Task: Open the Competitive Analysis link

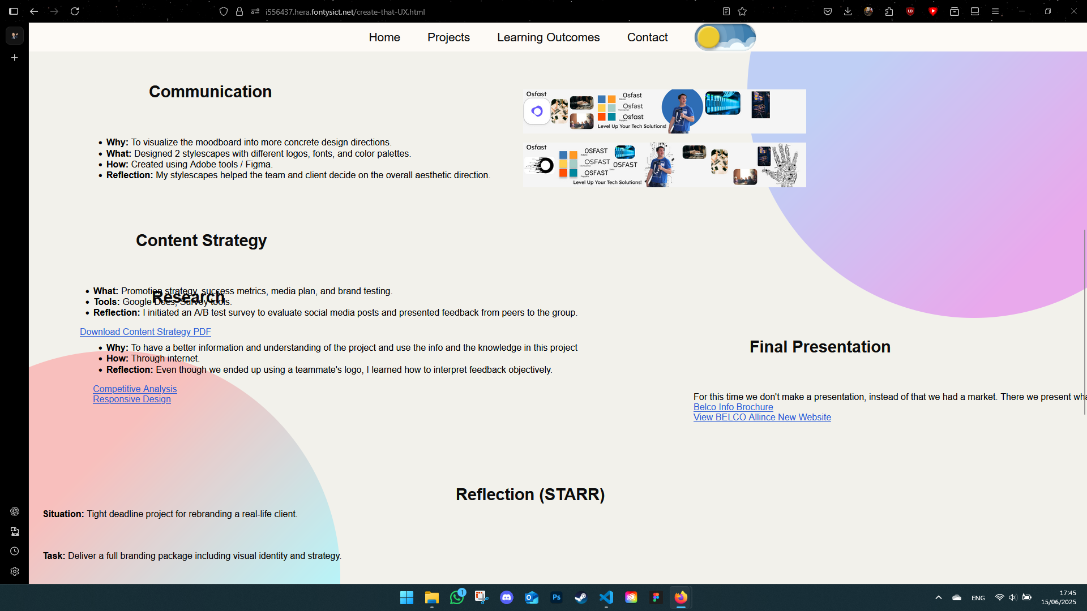Action: (x=135, y=389)
